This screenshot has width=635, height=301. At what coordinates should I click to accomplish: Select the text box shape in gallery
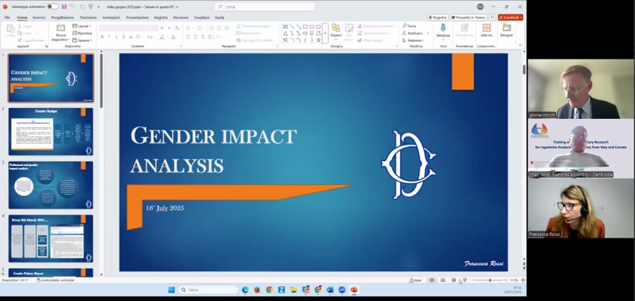285,27
